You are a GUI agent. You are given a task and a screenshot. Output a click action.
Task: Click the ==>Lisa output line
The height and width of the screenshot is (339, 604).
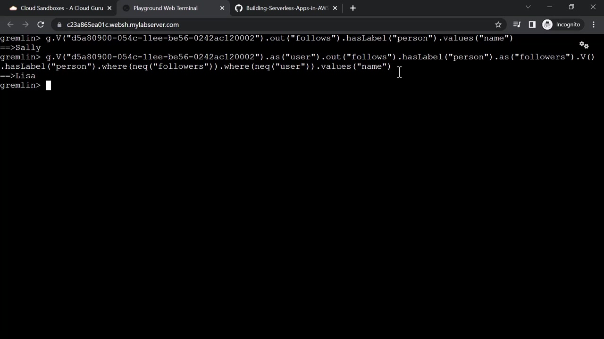tap(18, 76)
